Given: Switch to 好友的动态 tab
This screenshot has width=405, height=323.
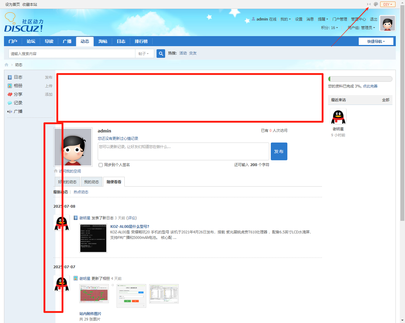Looking at the screenshot, I should (67, 182).
